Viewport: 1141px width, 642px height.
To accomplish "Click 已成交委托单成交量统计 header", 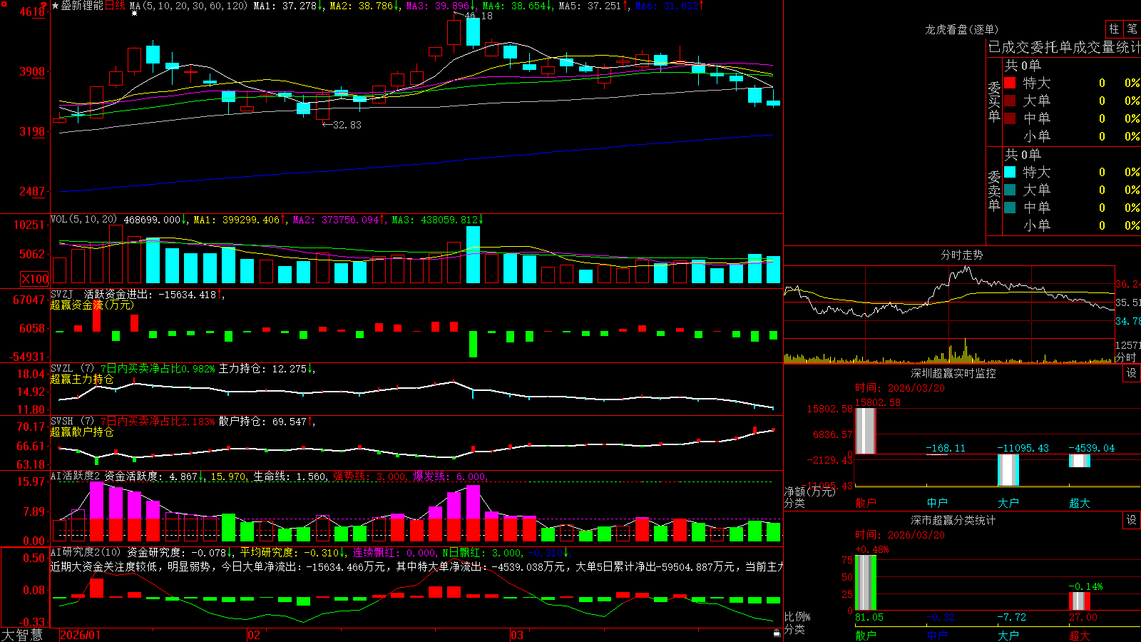I will click(x=1064, y=47).
